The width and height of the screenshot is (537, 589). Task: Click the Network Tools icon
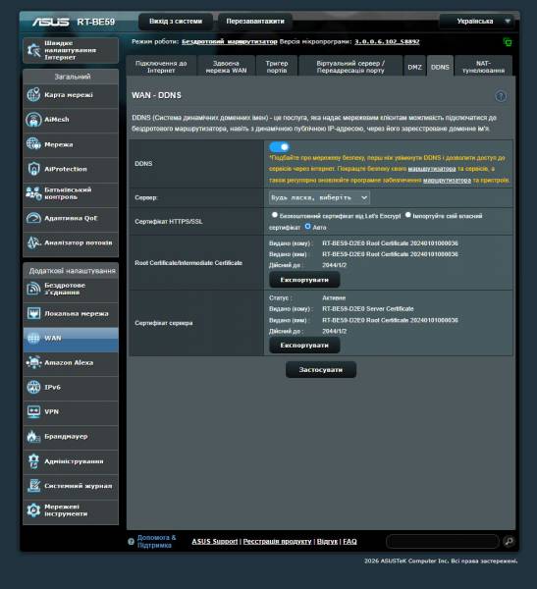pyautogui.click(x=33, y=510)
